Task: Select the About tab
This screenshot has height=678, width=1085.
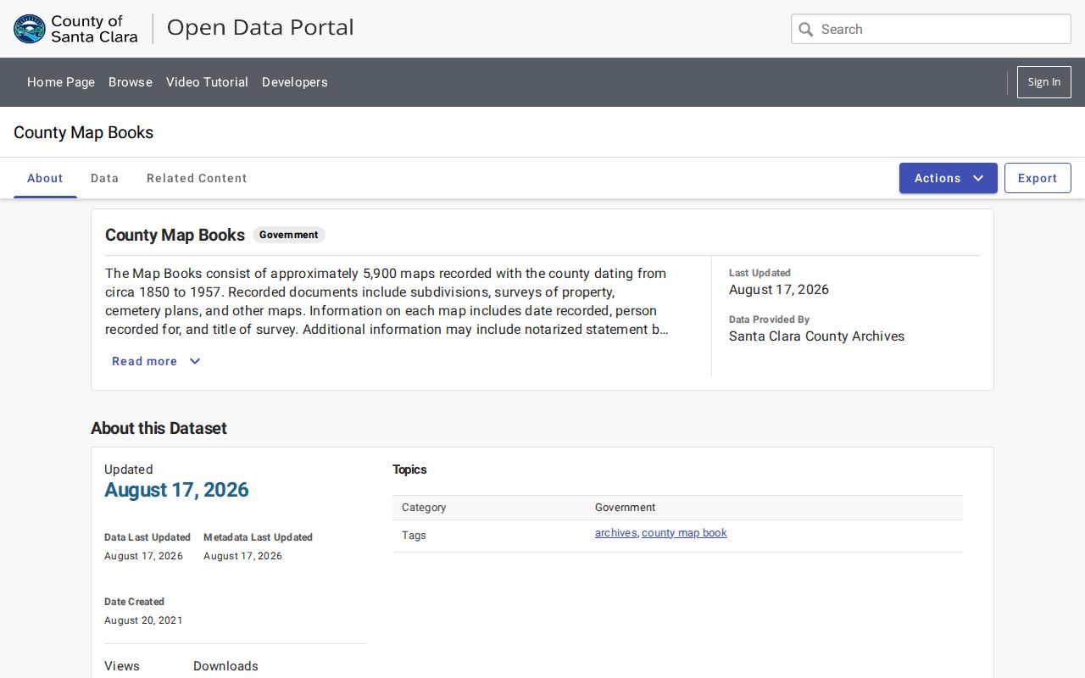Action: coord(45,178)
